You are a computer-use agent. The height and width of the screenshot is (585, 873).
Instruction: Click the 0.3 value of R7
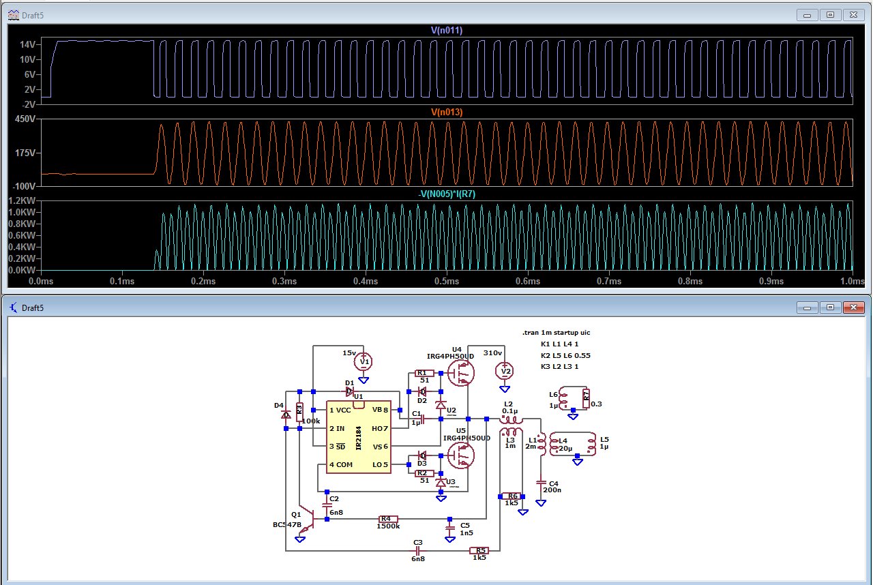(597, 404)
